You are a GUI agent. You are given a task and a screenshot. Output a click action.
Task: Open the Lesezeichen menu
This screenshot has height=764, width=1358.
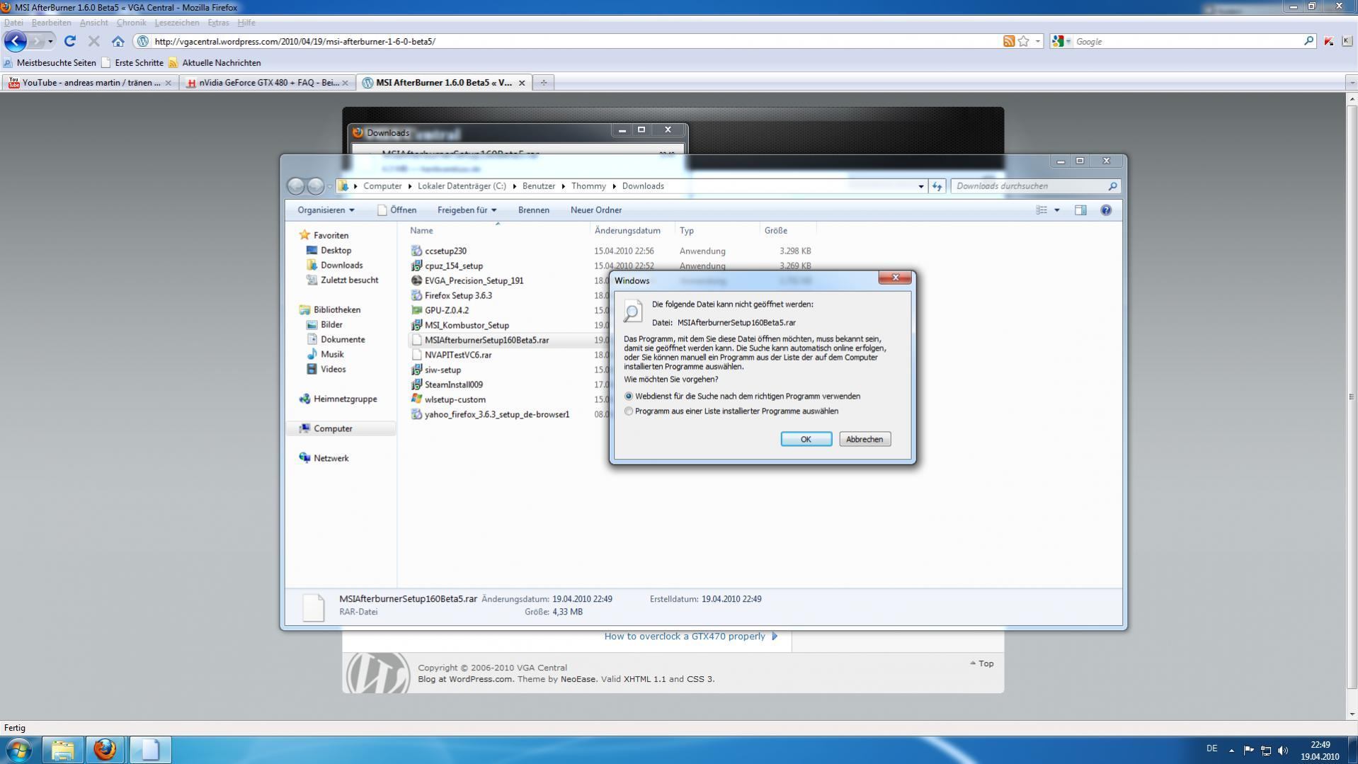176,23
